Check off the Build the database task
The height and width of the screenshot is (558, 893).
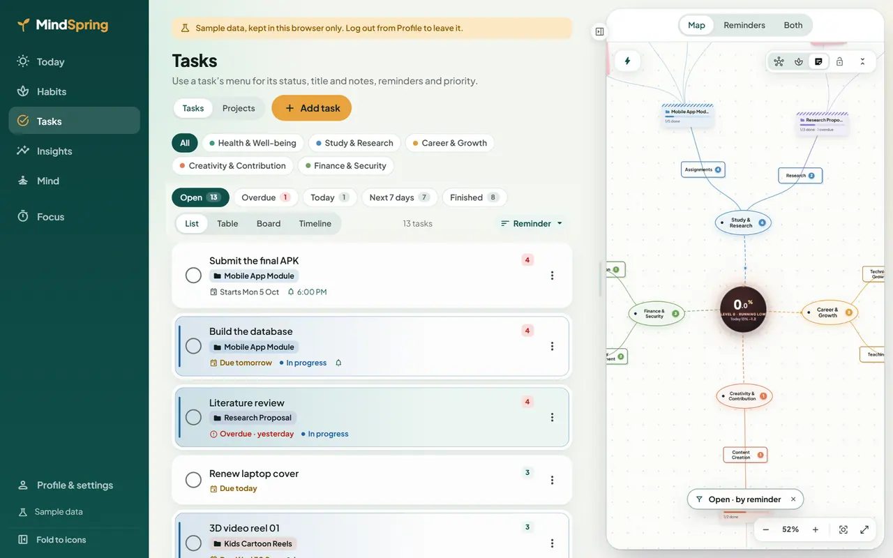pyautogui.click(x=193, y=346)
